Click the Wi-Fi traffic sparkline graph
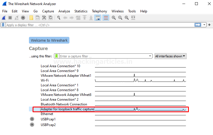 click(x=141, y=80)
